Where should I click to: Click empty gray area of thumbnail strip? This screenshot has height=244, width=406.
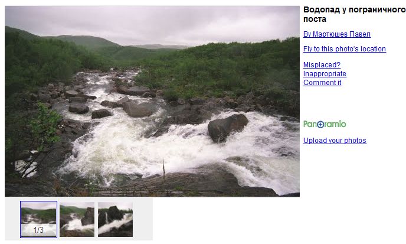point(143,219)
